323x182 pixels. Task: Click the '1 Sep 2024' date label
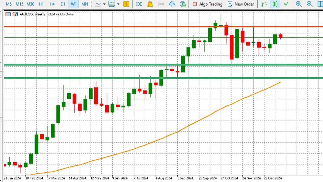(x=185, y=178)
